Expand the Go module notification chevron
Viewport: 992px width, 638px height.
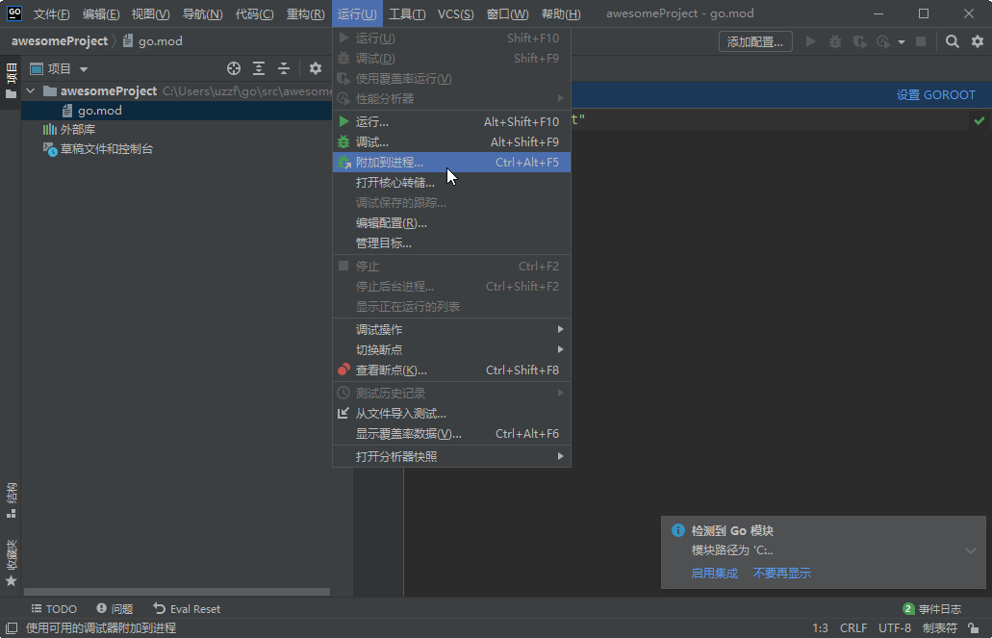(x=971, y=550)
